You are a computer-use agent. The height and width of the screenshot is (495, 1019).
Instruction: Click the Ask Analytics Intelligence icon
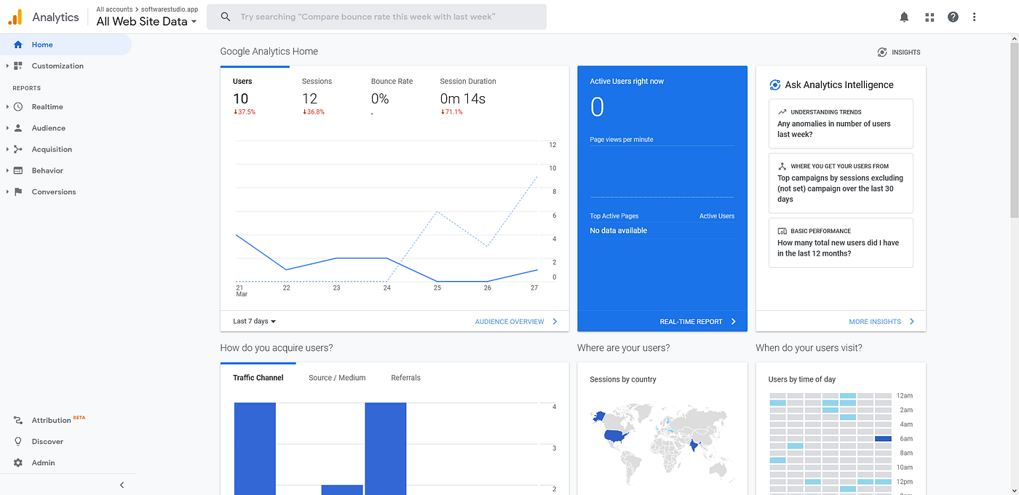point(775,85)
